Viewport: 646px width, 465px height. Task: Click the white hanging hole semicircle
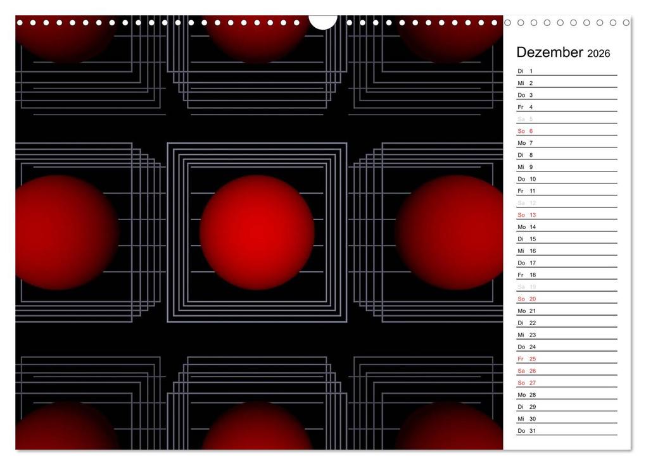[x=323, y=22]
